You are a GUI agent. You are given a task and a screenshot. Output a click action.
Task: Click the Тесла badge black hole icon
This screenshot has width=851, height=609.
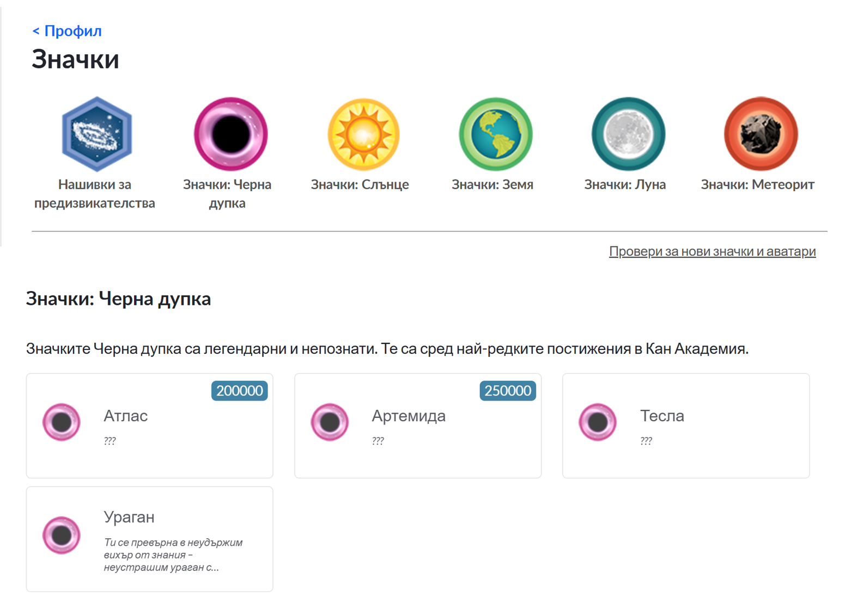[598, 422]
